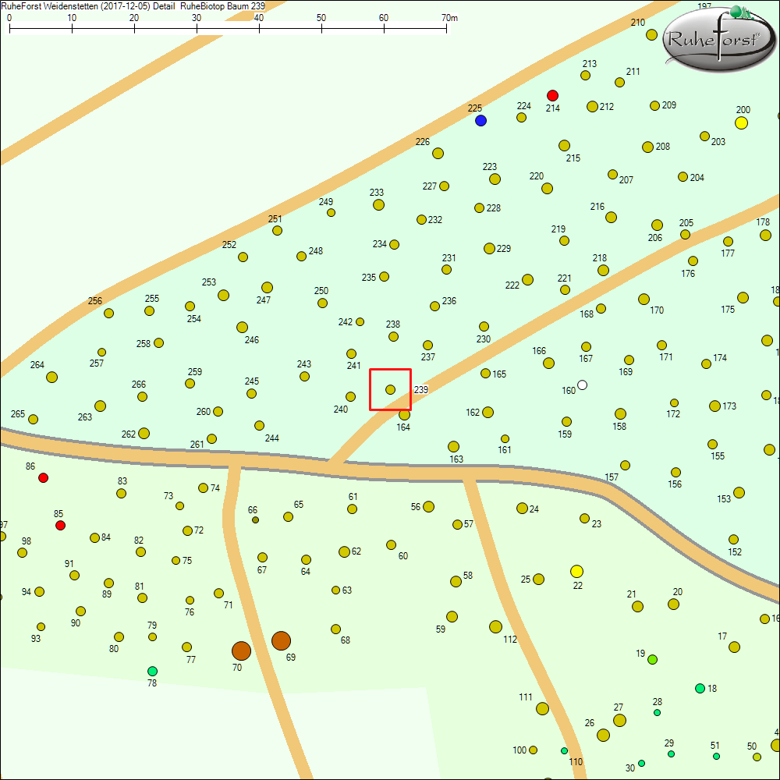Select the white tree marker 160
The width and height of the screenshot is (780, 780).
582,385
